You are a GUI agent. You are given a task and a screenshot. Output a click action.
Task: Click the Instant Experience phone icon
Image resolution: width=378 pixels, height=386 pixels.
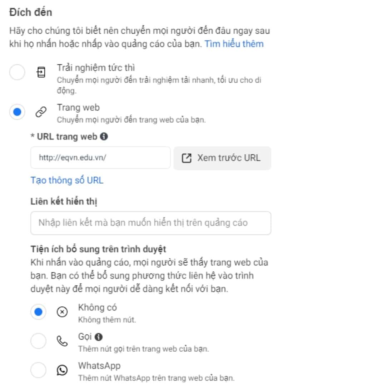[41, 73]
